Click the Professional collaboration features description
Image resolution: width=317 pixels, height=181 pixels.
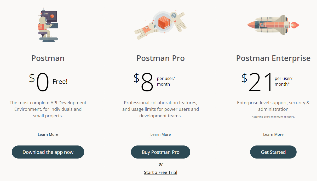coord(160,109)
